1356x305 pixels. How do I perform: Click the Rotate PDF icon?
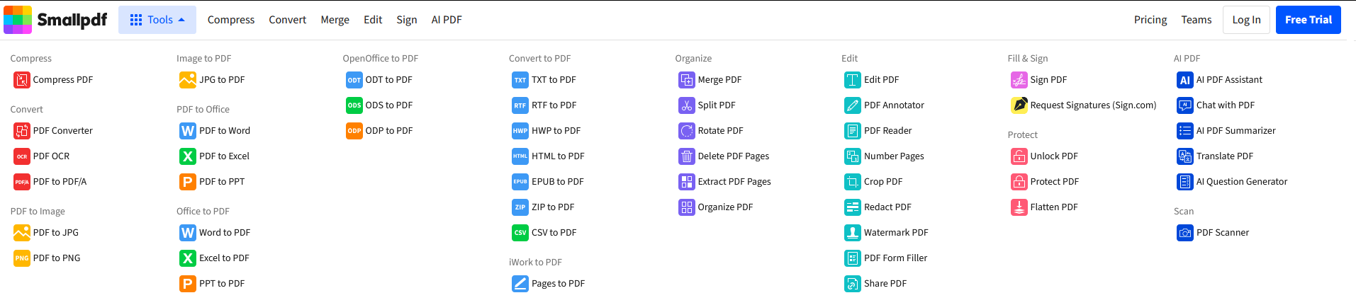tap(686, 131)
